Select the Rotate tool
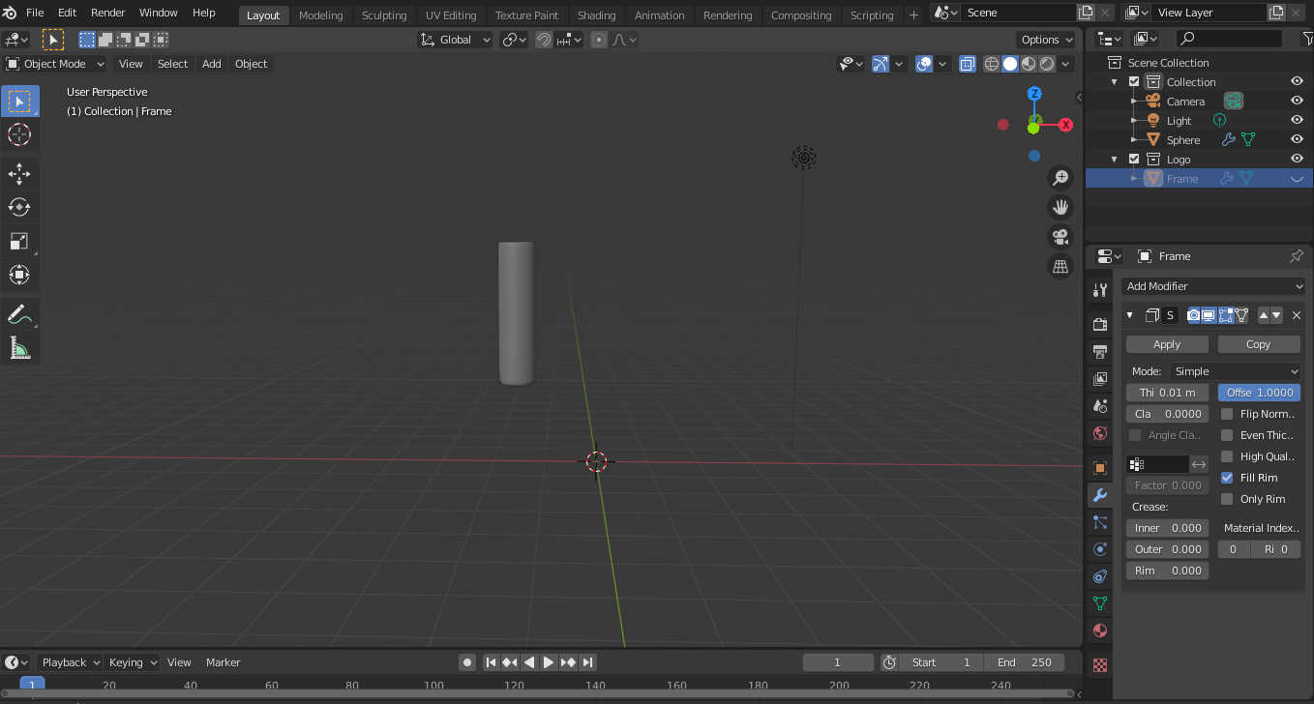Viewport: 1314px width, 704px height. tap(19, 207)
